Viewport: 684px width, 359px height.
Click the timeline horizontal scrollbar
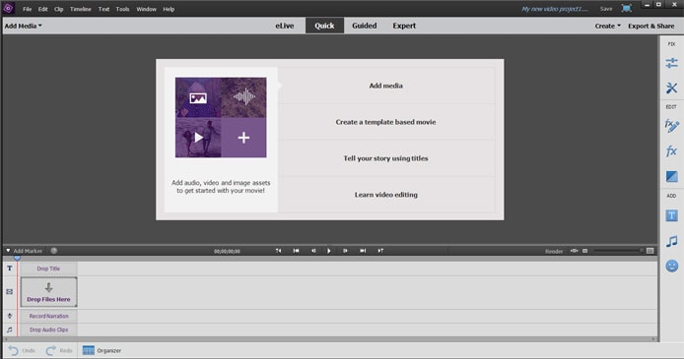330,339
